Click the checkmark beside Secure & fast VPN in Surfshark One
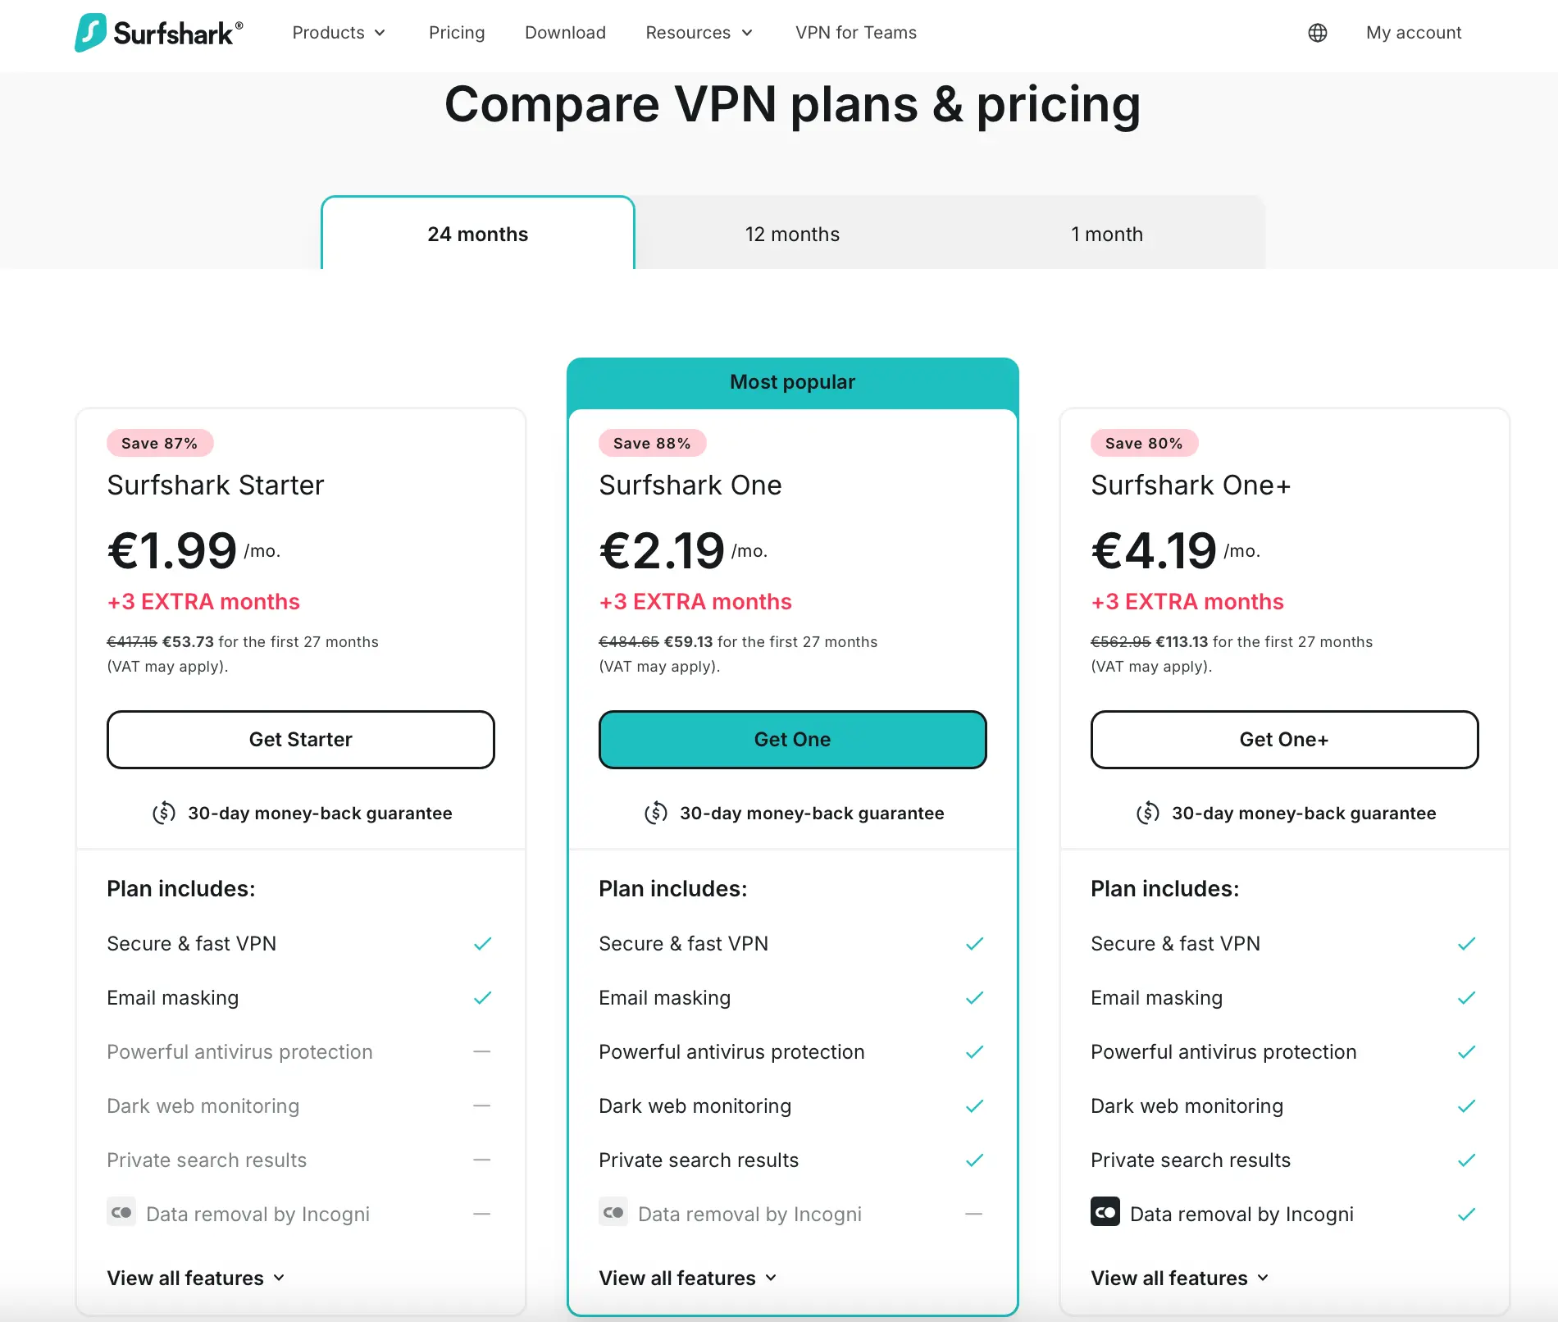 tap(975, 943)
